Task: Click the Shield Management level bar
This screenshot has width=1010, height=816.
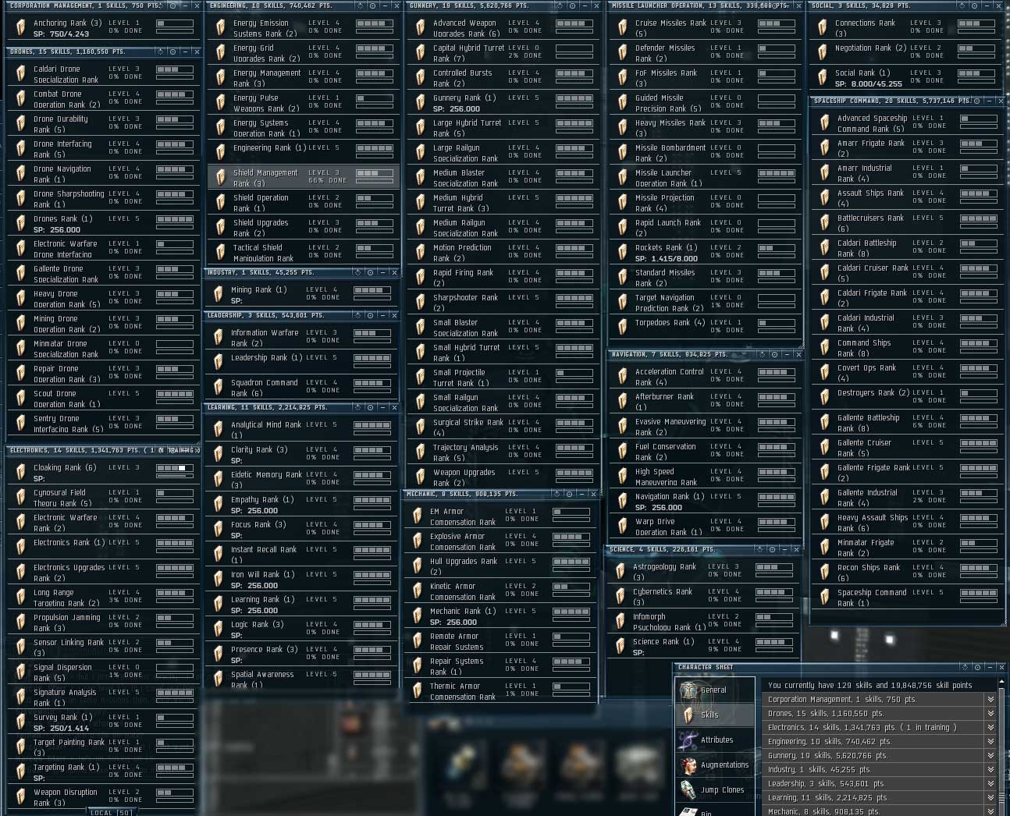Action: (375, 173)
